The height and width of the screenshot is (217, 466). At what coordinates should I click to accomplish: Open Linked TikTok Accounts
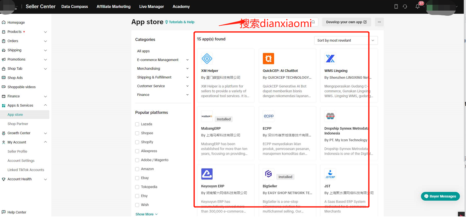click(x=26, y=170)
